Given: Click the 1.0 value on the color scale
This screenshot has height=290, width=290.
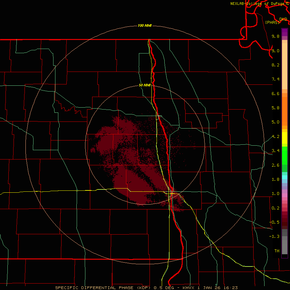Looking at the screenshot, I should coord(275,194).
